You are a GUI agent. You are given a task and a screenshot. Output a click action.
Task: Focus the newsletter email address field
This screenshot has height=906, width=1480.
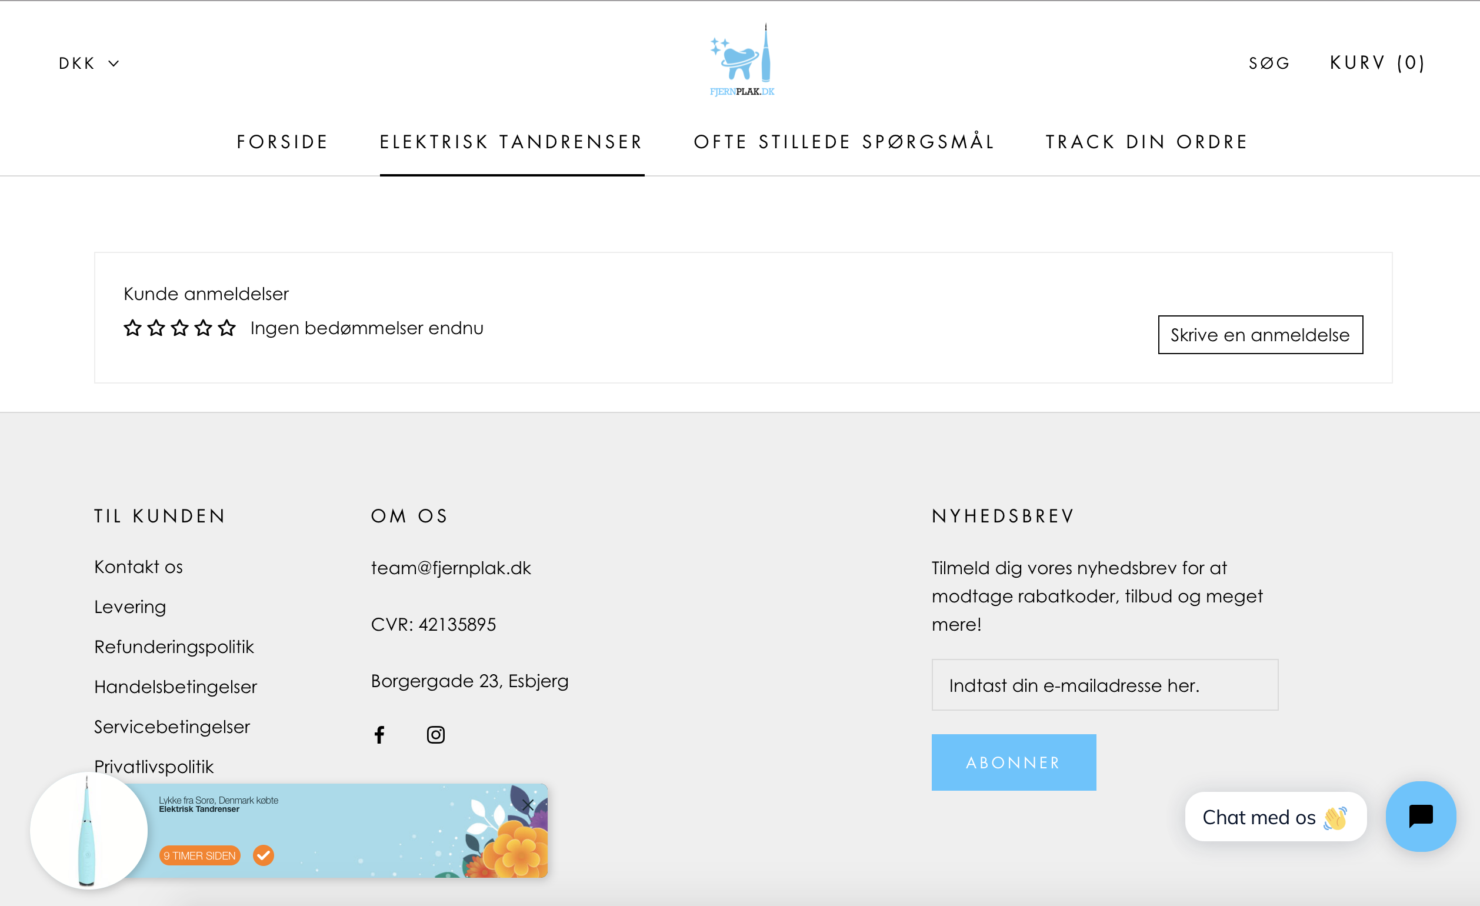[x=1104, y=685]
